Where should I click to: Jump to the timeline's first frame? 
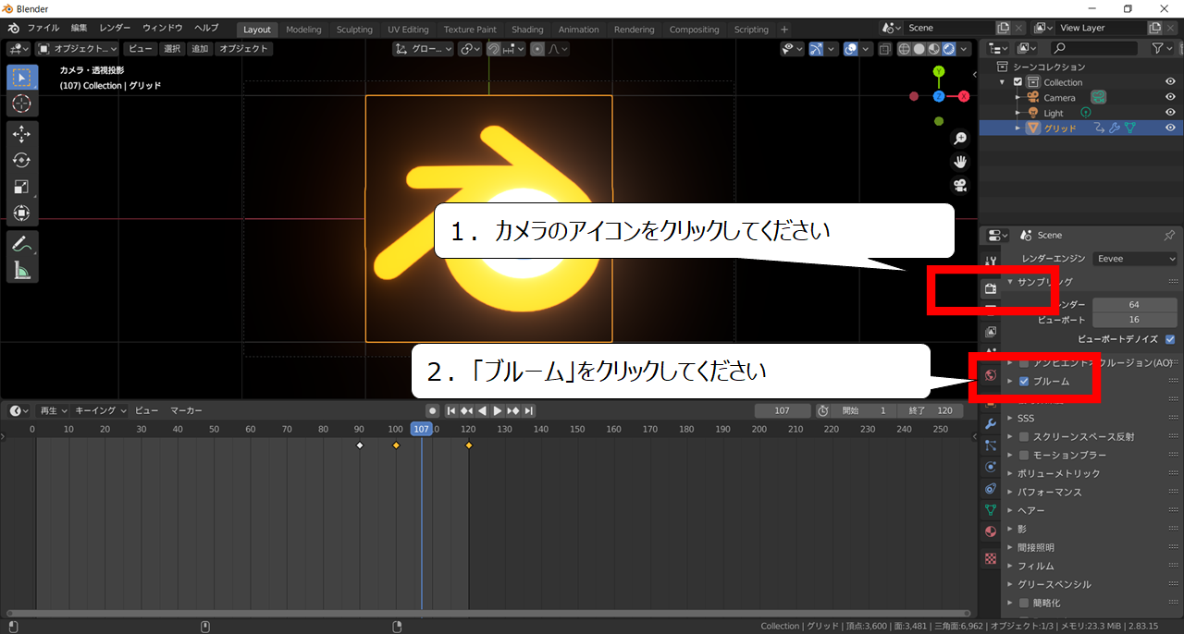[451, 410]
